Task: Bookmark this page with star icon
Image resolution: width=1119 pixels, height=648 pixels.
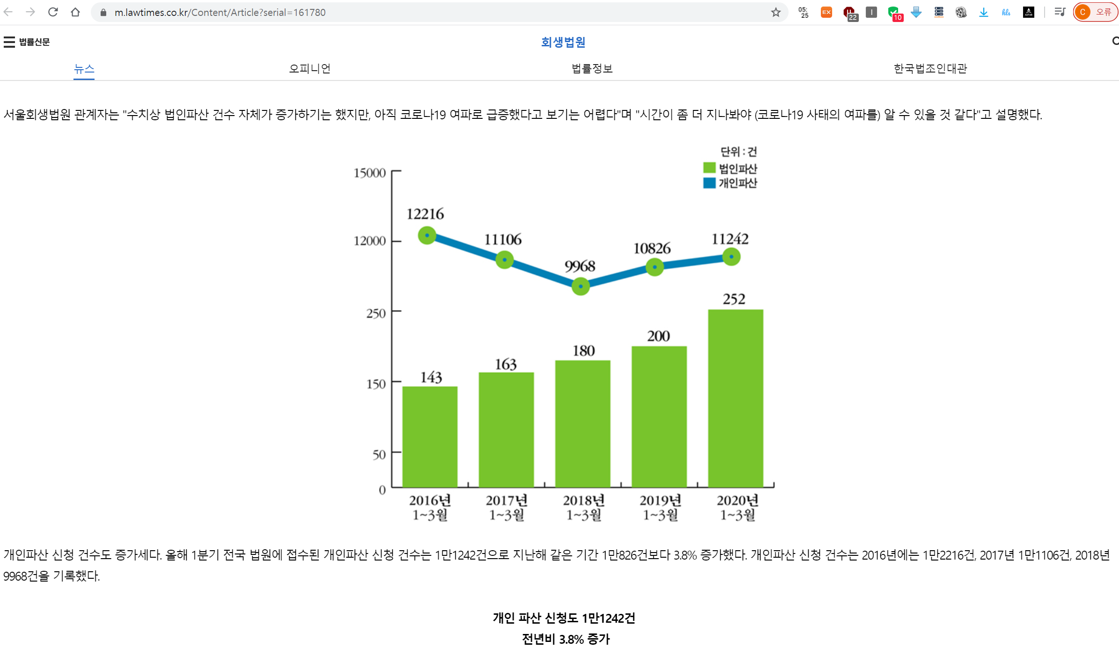Action: [775, 13]
